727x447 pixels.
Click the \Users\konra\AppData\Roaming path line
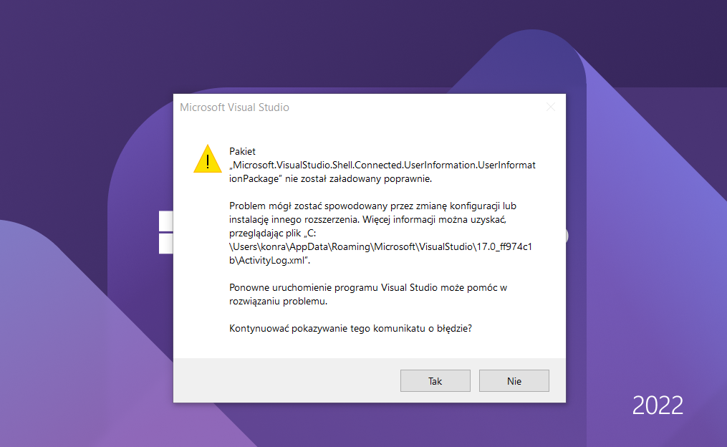[380, 246]
